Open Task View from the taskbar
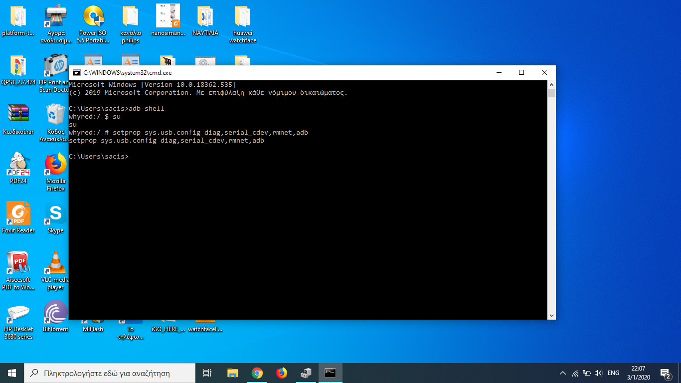Screen dimensions: 681x383 (207, 373)
